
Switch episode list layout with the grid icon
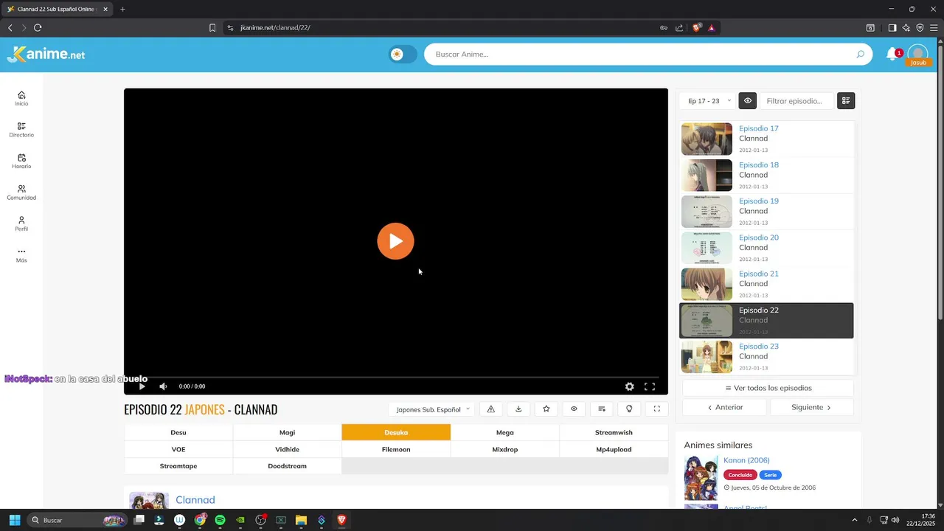click(x=846, y=101)
